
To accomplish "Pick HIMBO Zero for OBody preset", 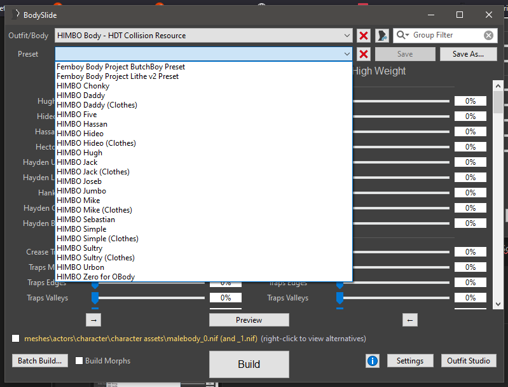I will click(204, 277).
